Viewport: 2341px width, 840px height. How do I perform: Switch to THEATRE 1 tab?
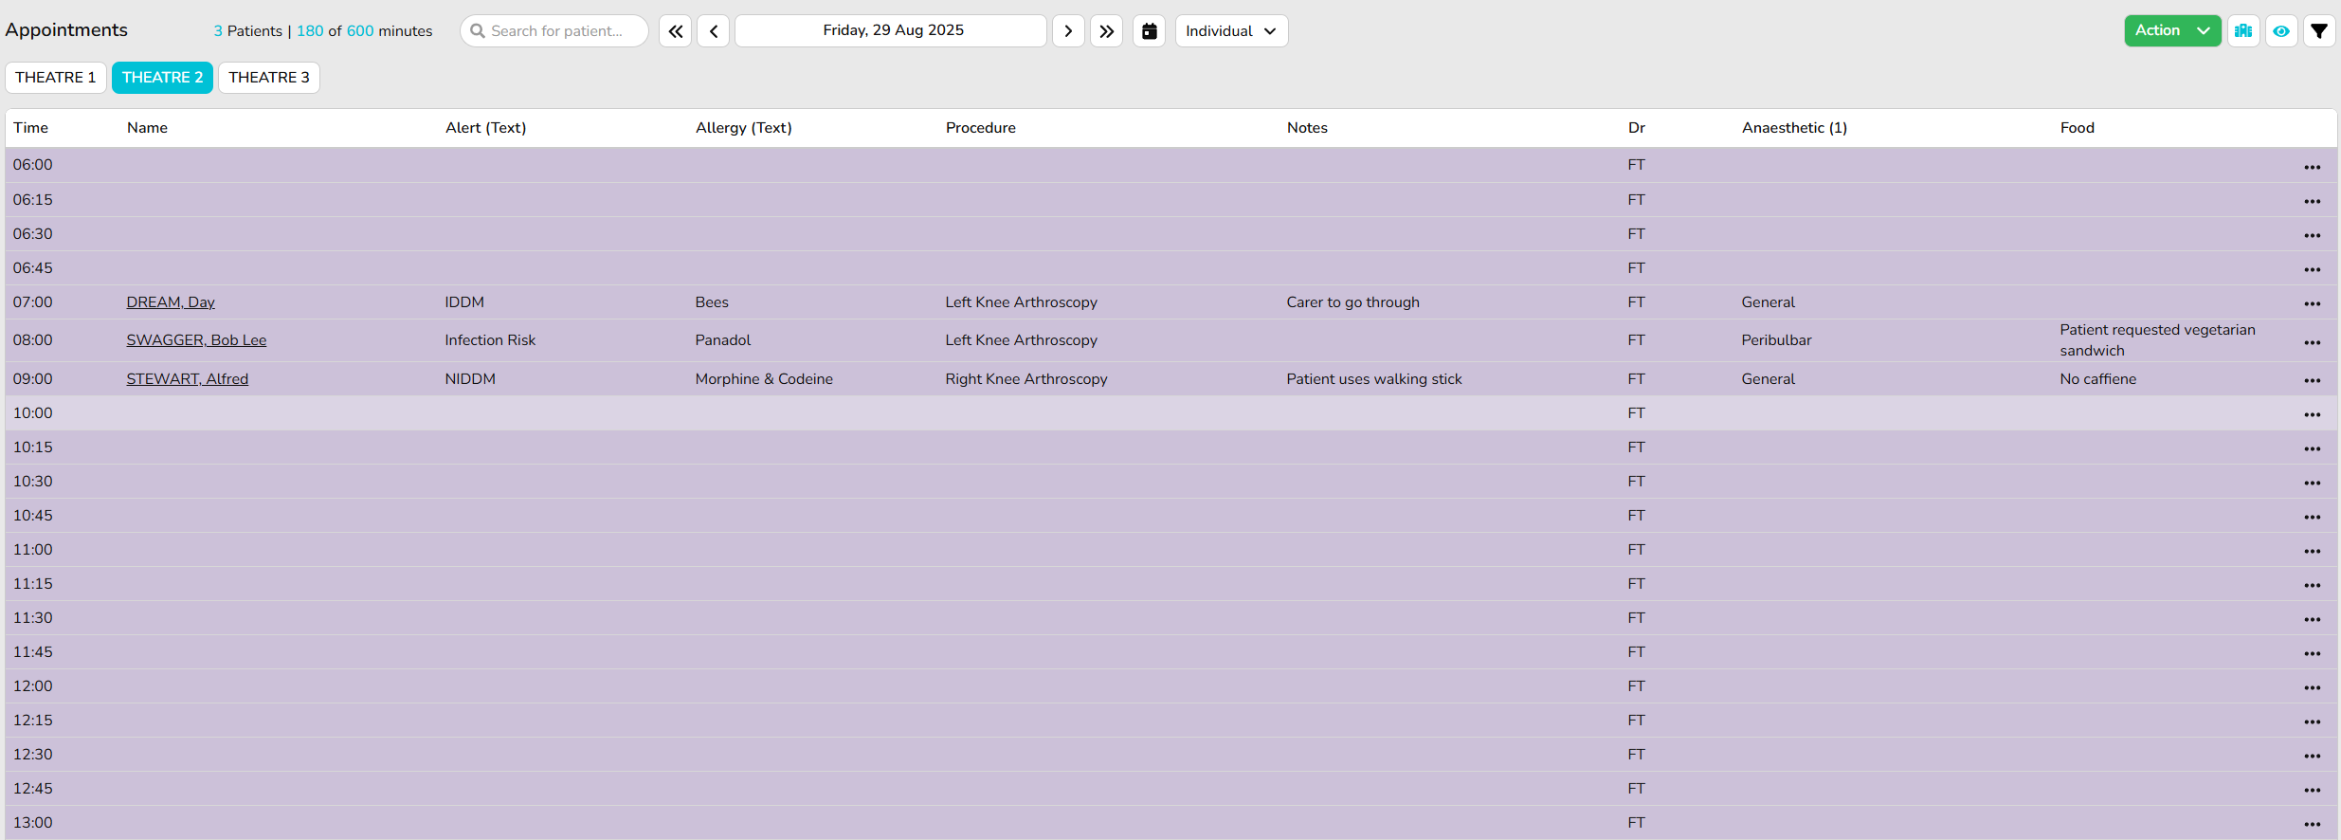pyautogui.click(x=56, y=78)
